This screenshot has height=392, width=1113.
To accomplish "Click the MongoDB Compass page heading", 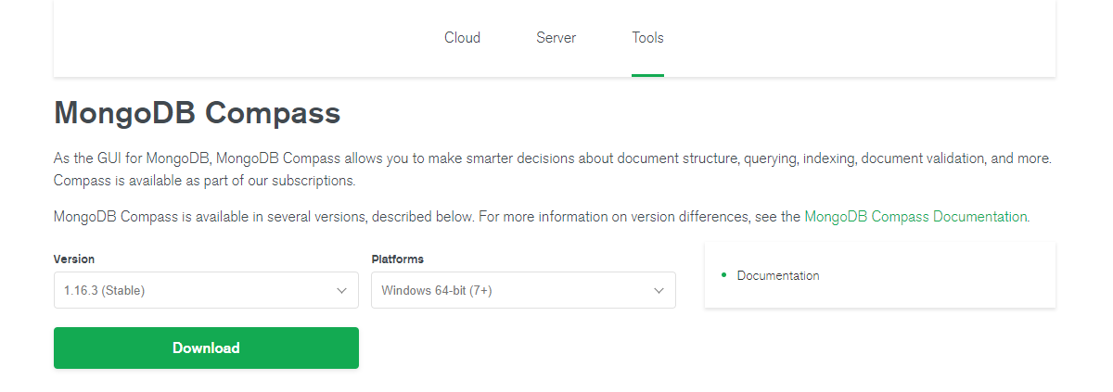I will 198,113.
